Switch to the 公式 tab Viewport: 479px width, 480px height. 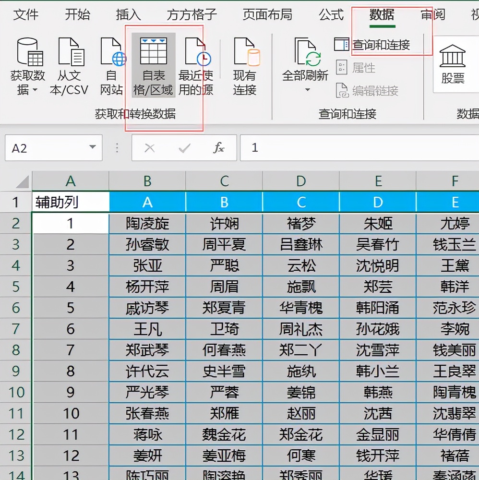pyautogui.click(x=331, y=15)
